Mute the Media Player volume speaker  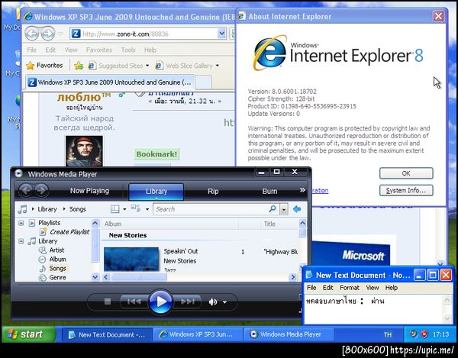point(213,302)
